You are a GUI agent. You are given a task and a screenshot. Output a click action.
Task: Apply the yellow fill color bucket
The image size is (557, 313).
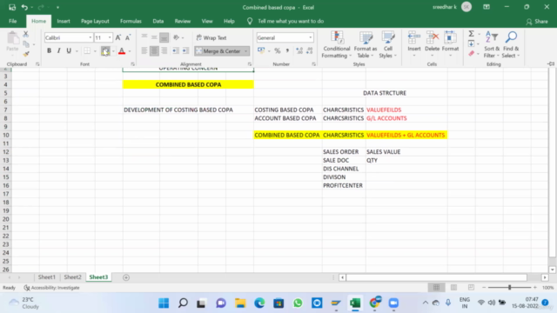click(x=105, y=51)
